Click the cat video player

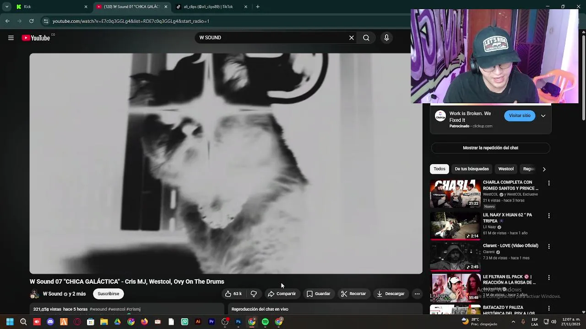point(226,164)
